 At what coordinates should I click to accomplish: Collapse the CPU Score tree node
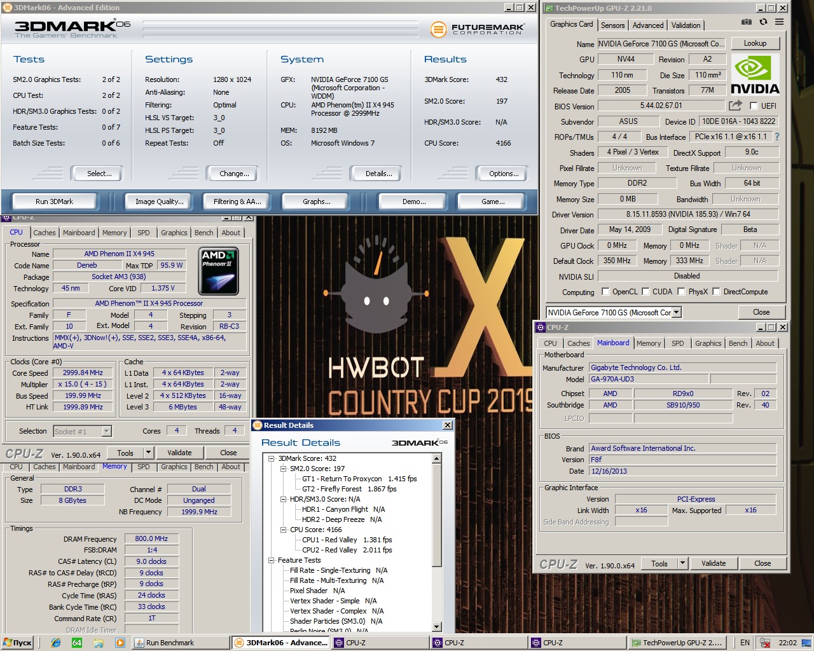coord(284,530)
